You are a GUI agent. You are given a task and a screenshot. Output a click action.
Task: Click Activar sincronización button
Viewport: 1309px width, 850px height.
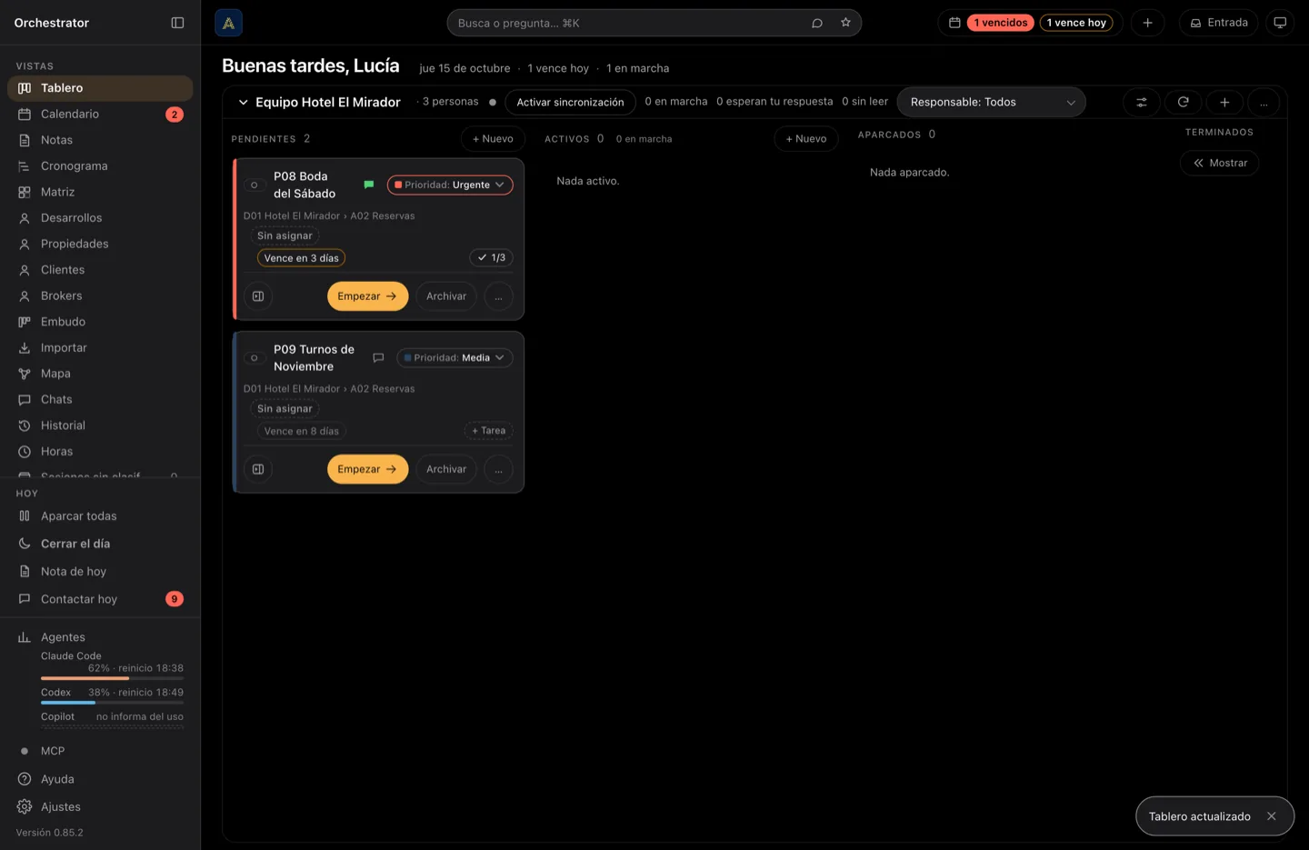[x=570, y=102]
